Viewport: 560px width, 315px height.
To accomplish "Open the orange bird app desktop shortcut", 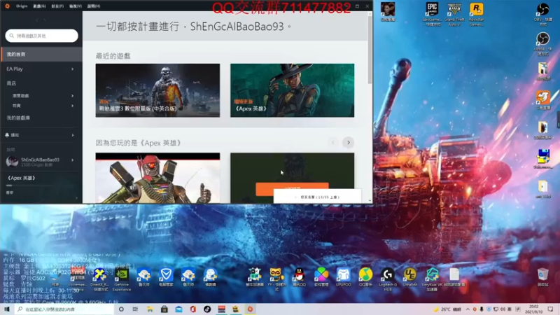I will 543,100.
